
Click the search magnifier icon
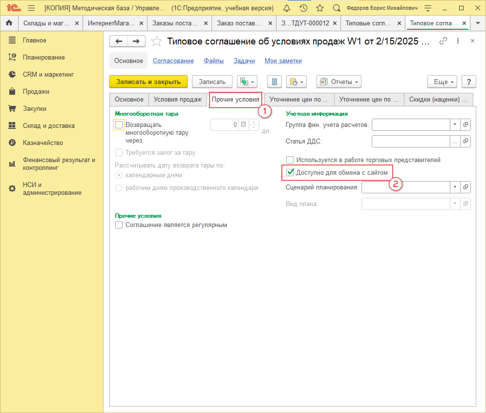[336, 8]
